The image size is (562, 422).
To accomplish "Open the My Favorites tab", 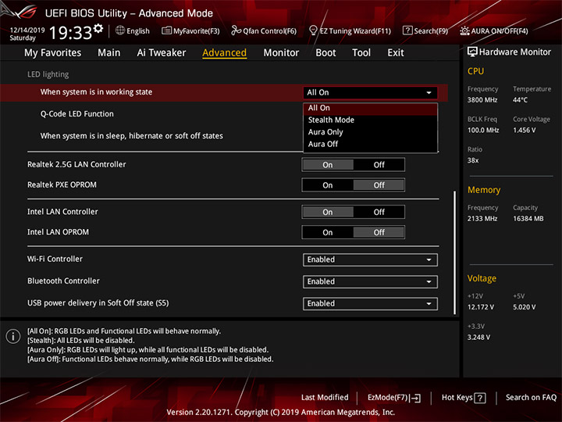I will pyautogui.click(x=53, y=53).
